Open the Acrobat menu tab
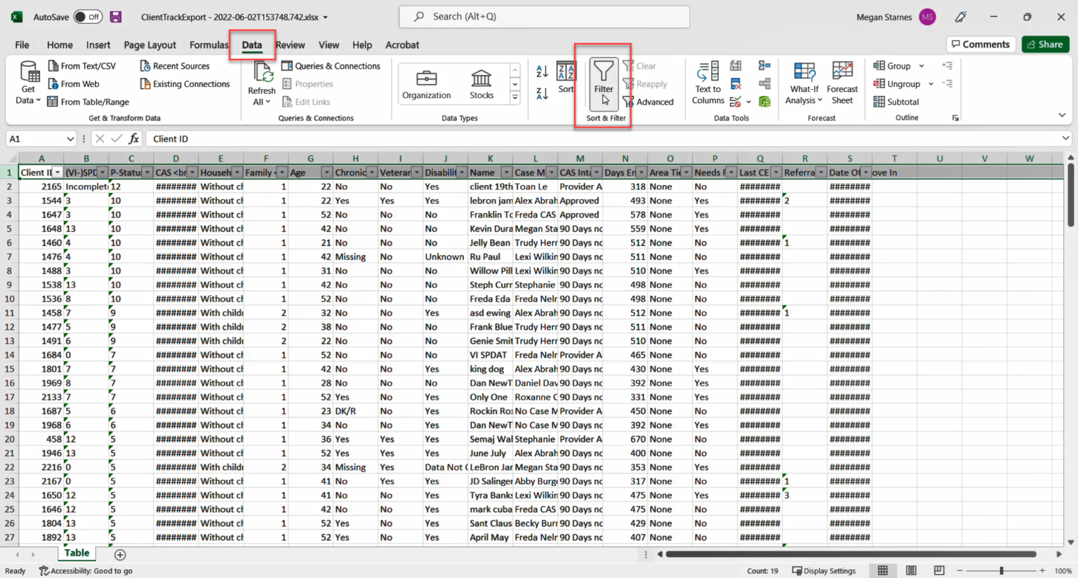Screen dimensions: 1078x578 [402, 44]
